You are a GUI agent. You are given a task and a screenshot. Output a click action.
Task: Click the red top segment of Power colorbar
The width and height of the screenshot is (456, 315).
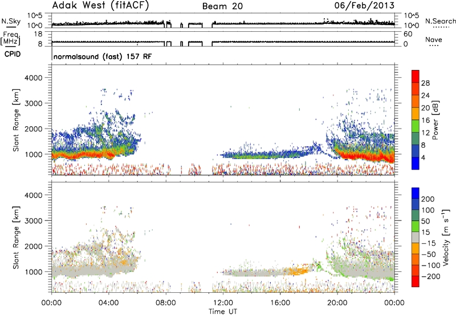[x=416, y=76]
